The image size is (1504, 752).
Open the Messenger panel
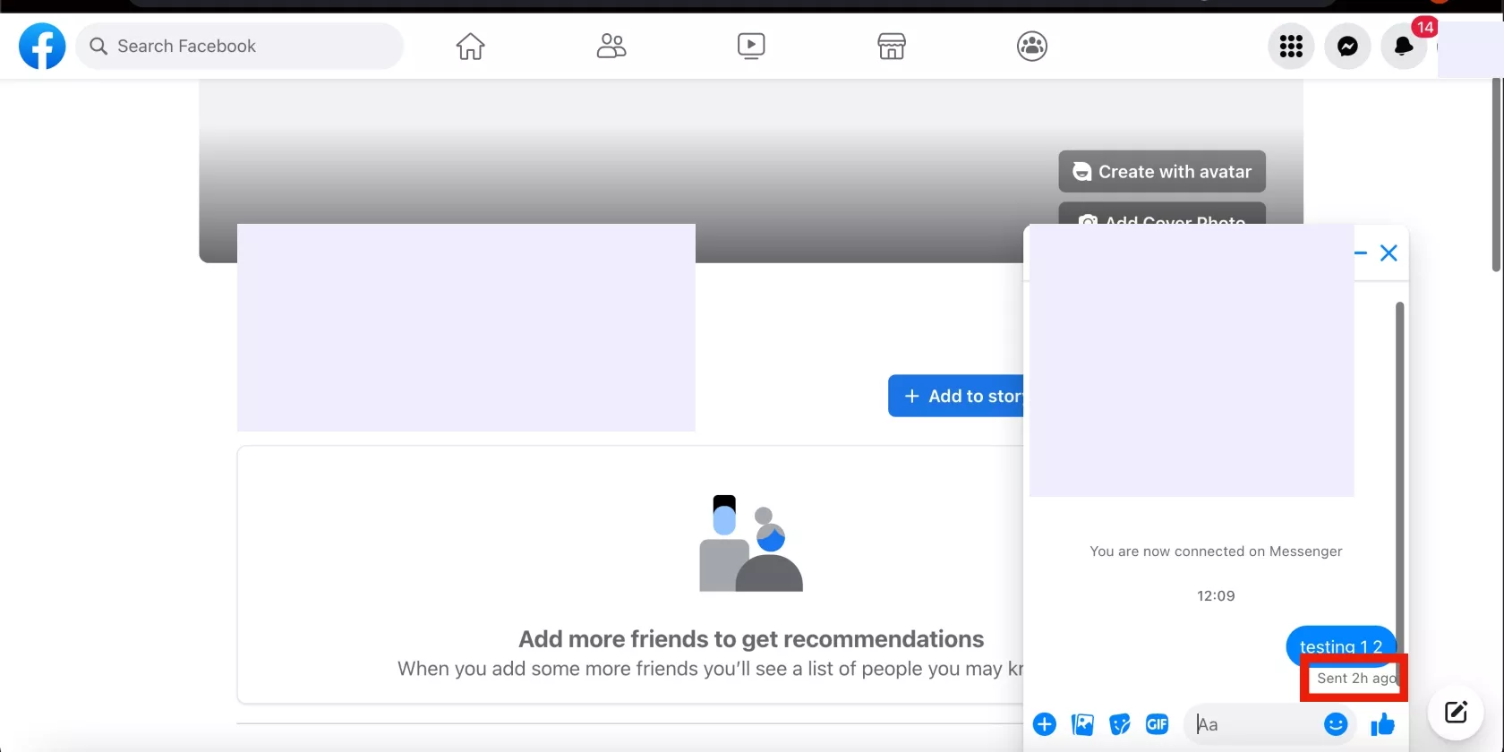coord(1347,46)
